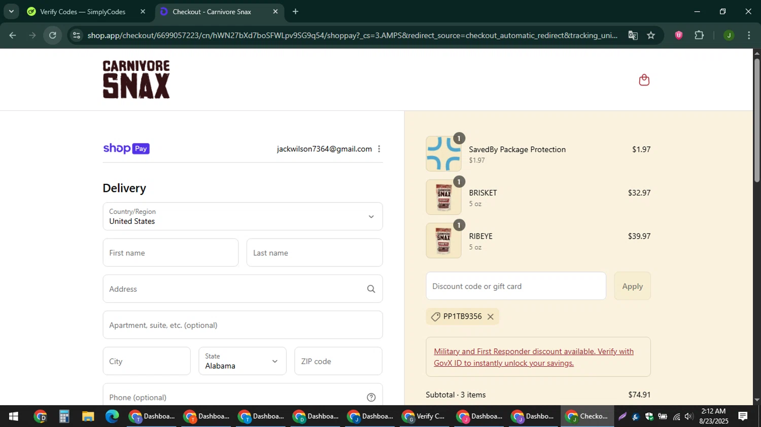Focus the First name field
Viewport: 761px width, 427px height.
pyautogui.click(x=170, y=253)
